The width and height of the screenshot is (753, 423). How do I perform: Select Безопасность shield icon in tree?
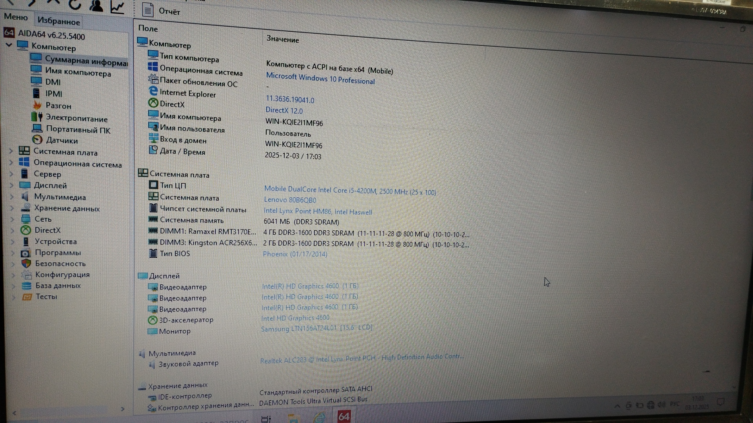coord(26,263)
